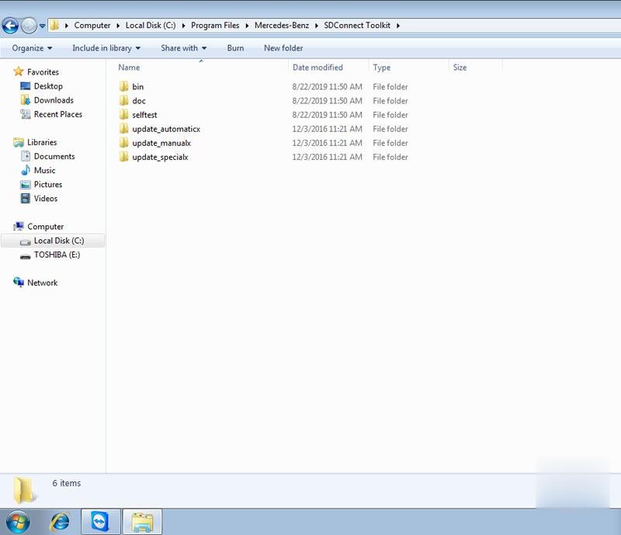The image size is (621, 535).
Task: Click the selftest folder name
Action: coord(144,114)
